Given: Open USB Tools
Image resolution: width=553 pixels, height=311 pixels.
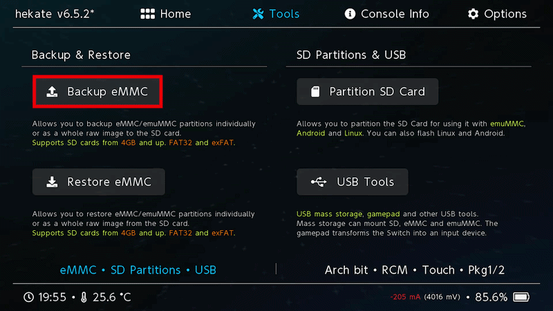Looking at the screenshot, I should (x=353, y=182).
